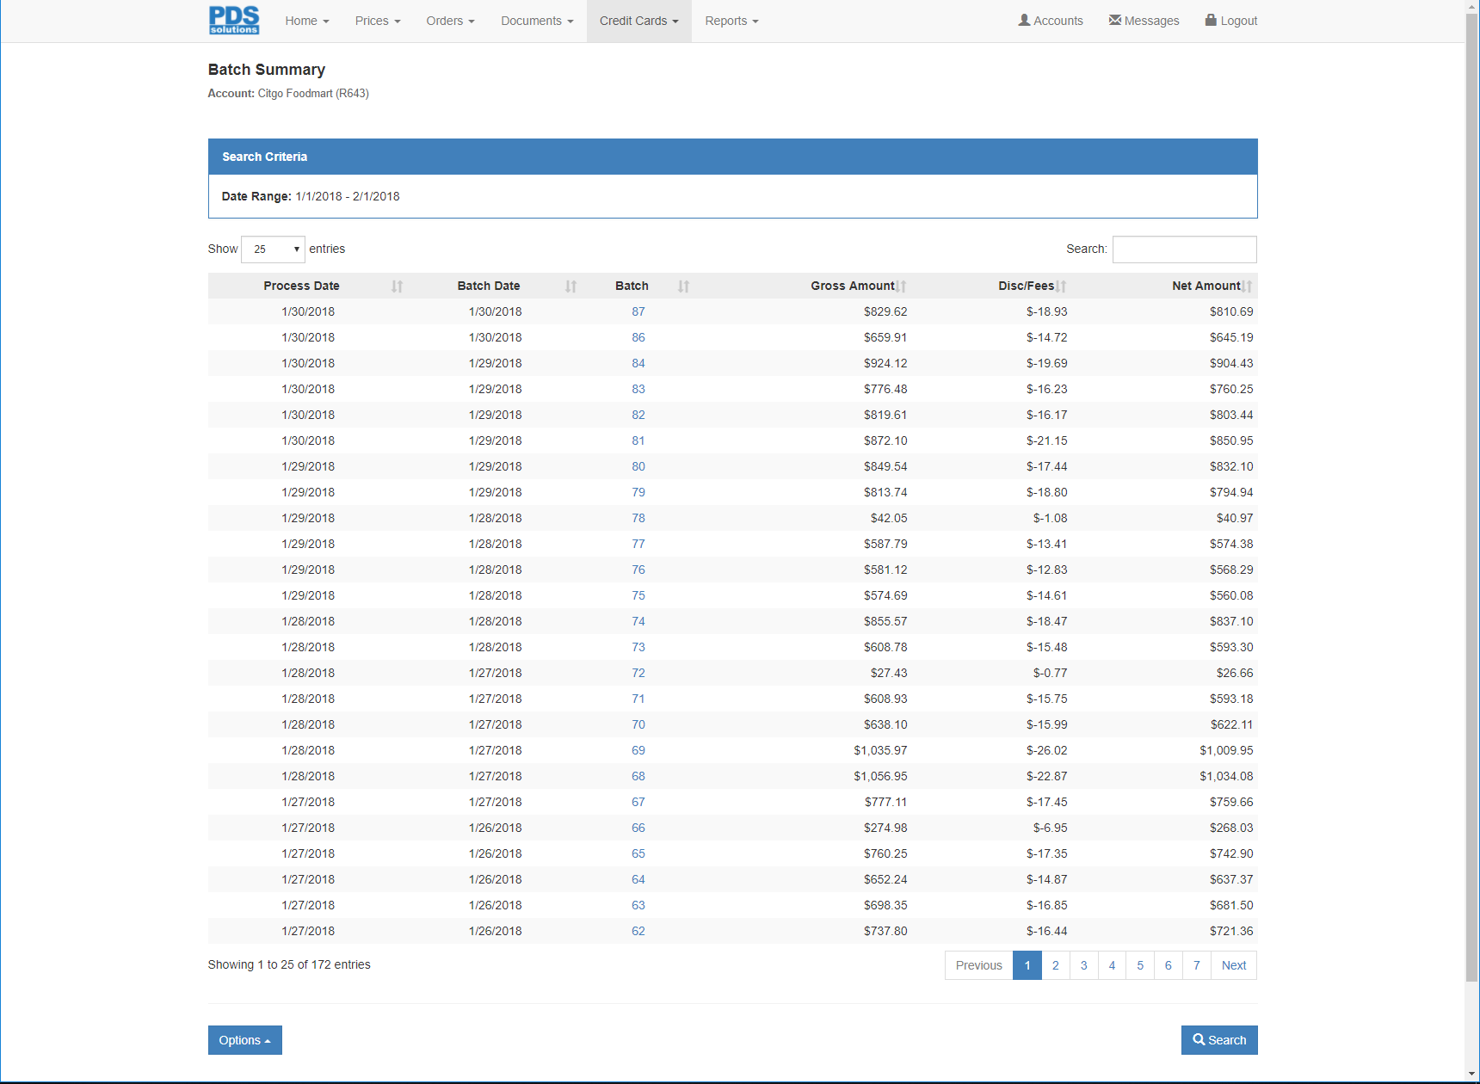Screen dimensions: 1480x1084
Task: Open Accounts from the top bar
Action: coord(1051,21)
